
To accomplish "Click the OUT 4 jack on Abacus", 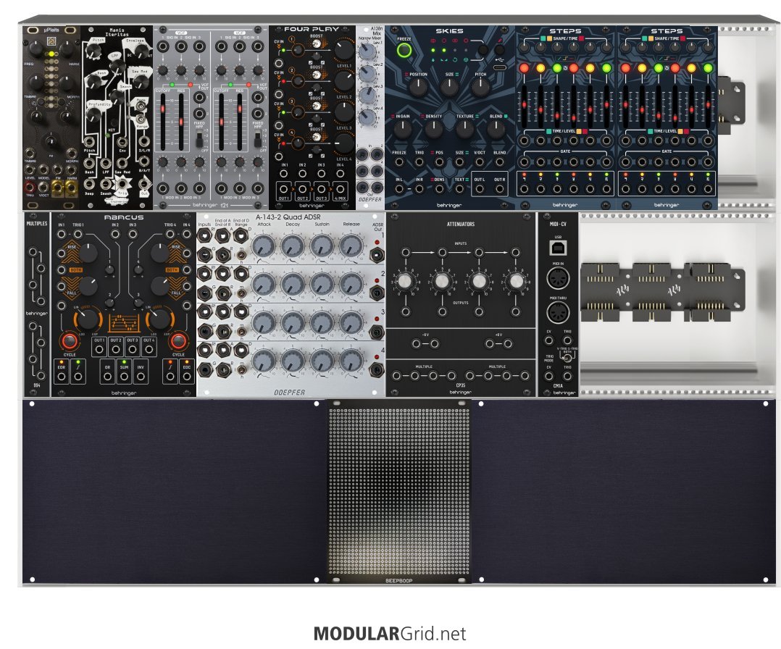I will click(149, 349).
